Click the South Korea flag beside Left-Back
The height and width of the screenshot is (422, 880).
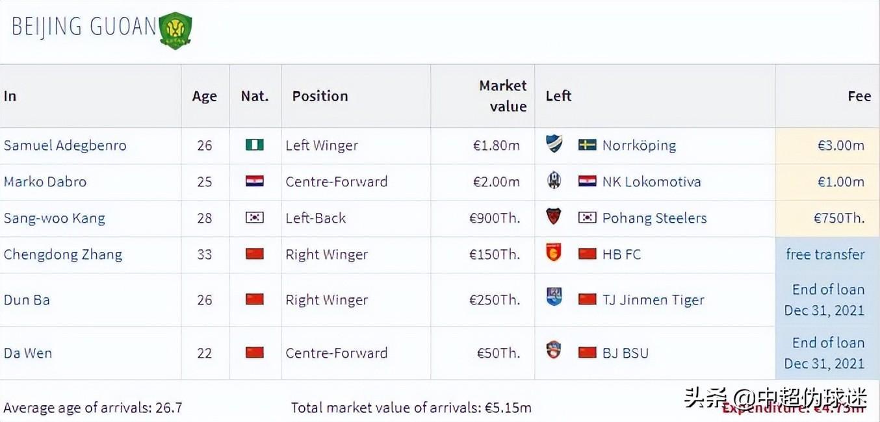(255, 217)
